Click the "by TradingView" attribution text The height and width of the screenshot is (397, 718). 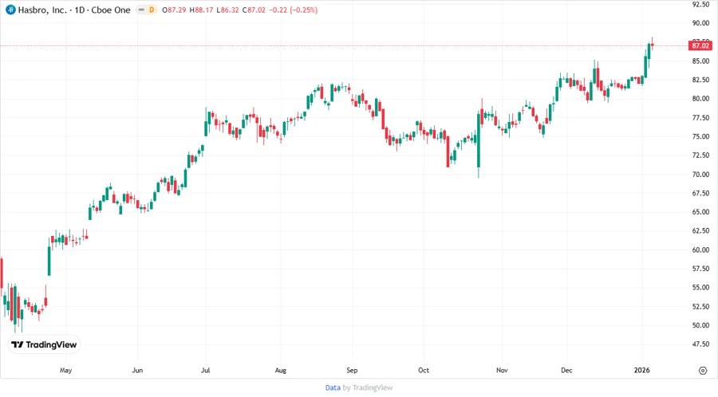(x=368, y=387)
